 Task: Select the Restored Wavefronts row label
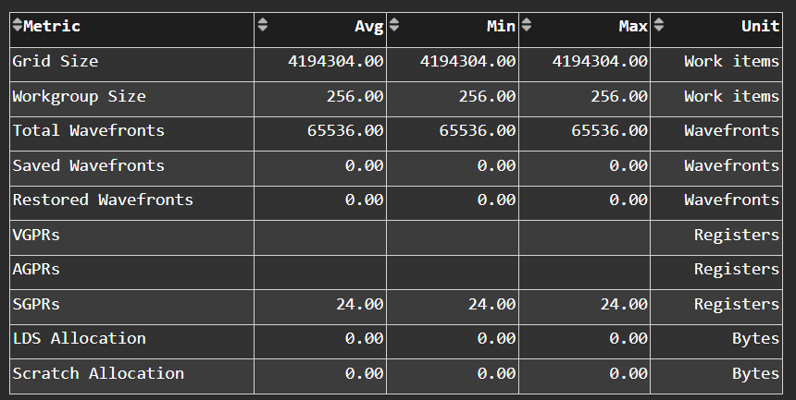[x=102, y=200]
